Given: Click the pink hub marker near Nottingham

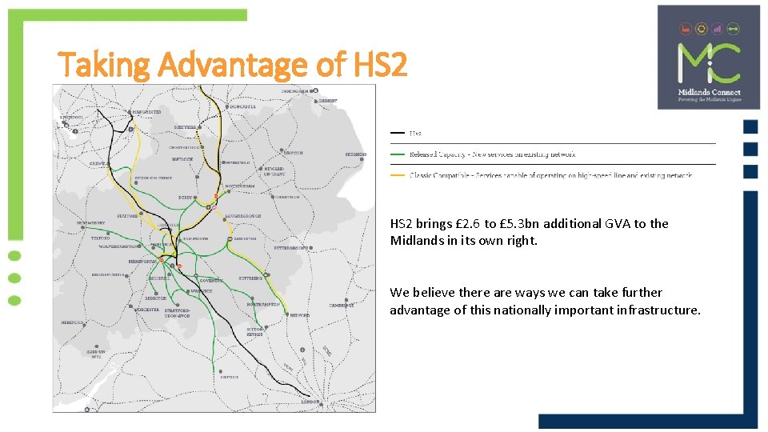Looking at the screenshot, I should [x=214, y=208].
